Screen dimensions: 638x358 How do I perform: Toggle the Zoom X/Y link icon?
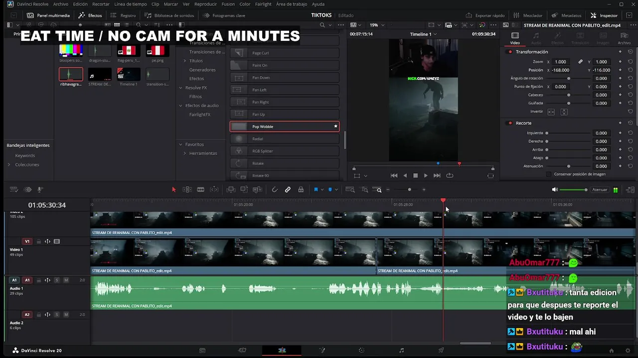580,62
